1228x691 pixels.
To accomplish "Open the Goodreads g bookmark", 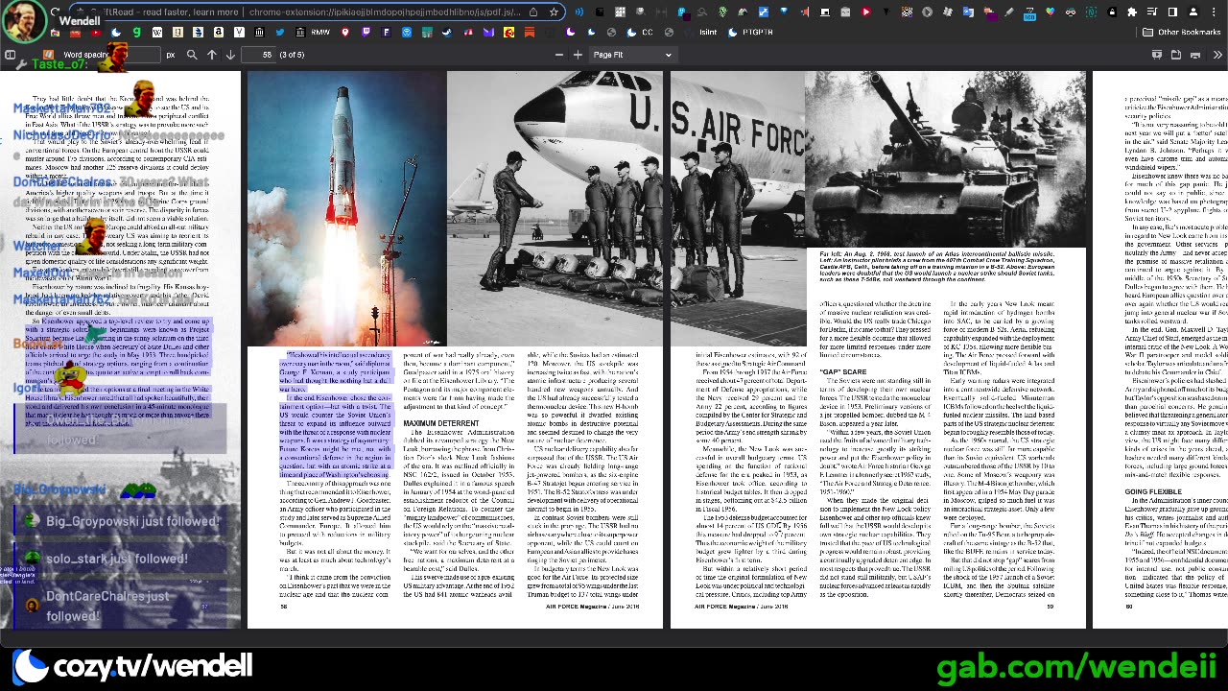I will [178, 33].
